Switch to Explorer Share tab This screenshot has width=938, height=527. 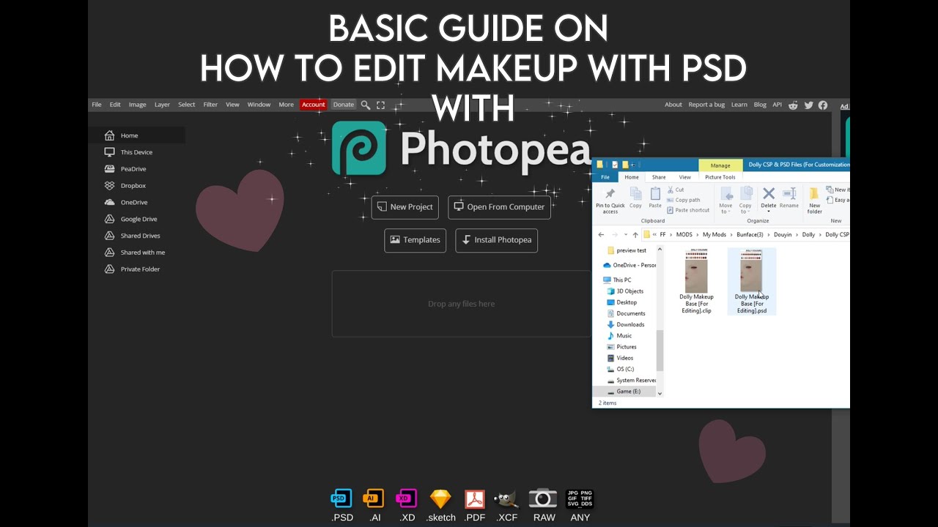click(x=659, y=177)
